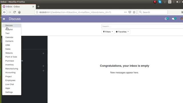The image size is (183, 103).
Task: Open the Wi-Fi network indicator
Action: [x=165, y=2]
